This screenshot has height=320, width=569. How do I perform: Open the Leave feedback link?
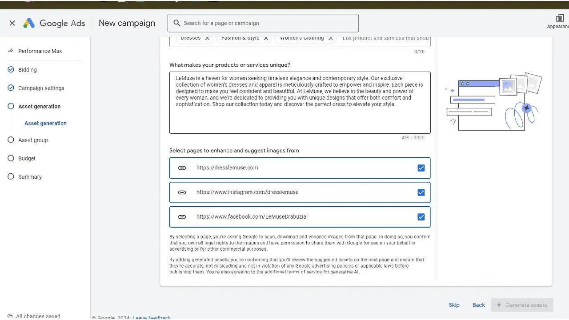point(152,318)
